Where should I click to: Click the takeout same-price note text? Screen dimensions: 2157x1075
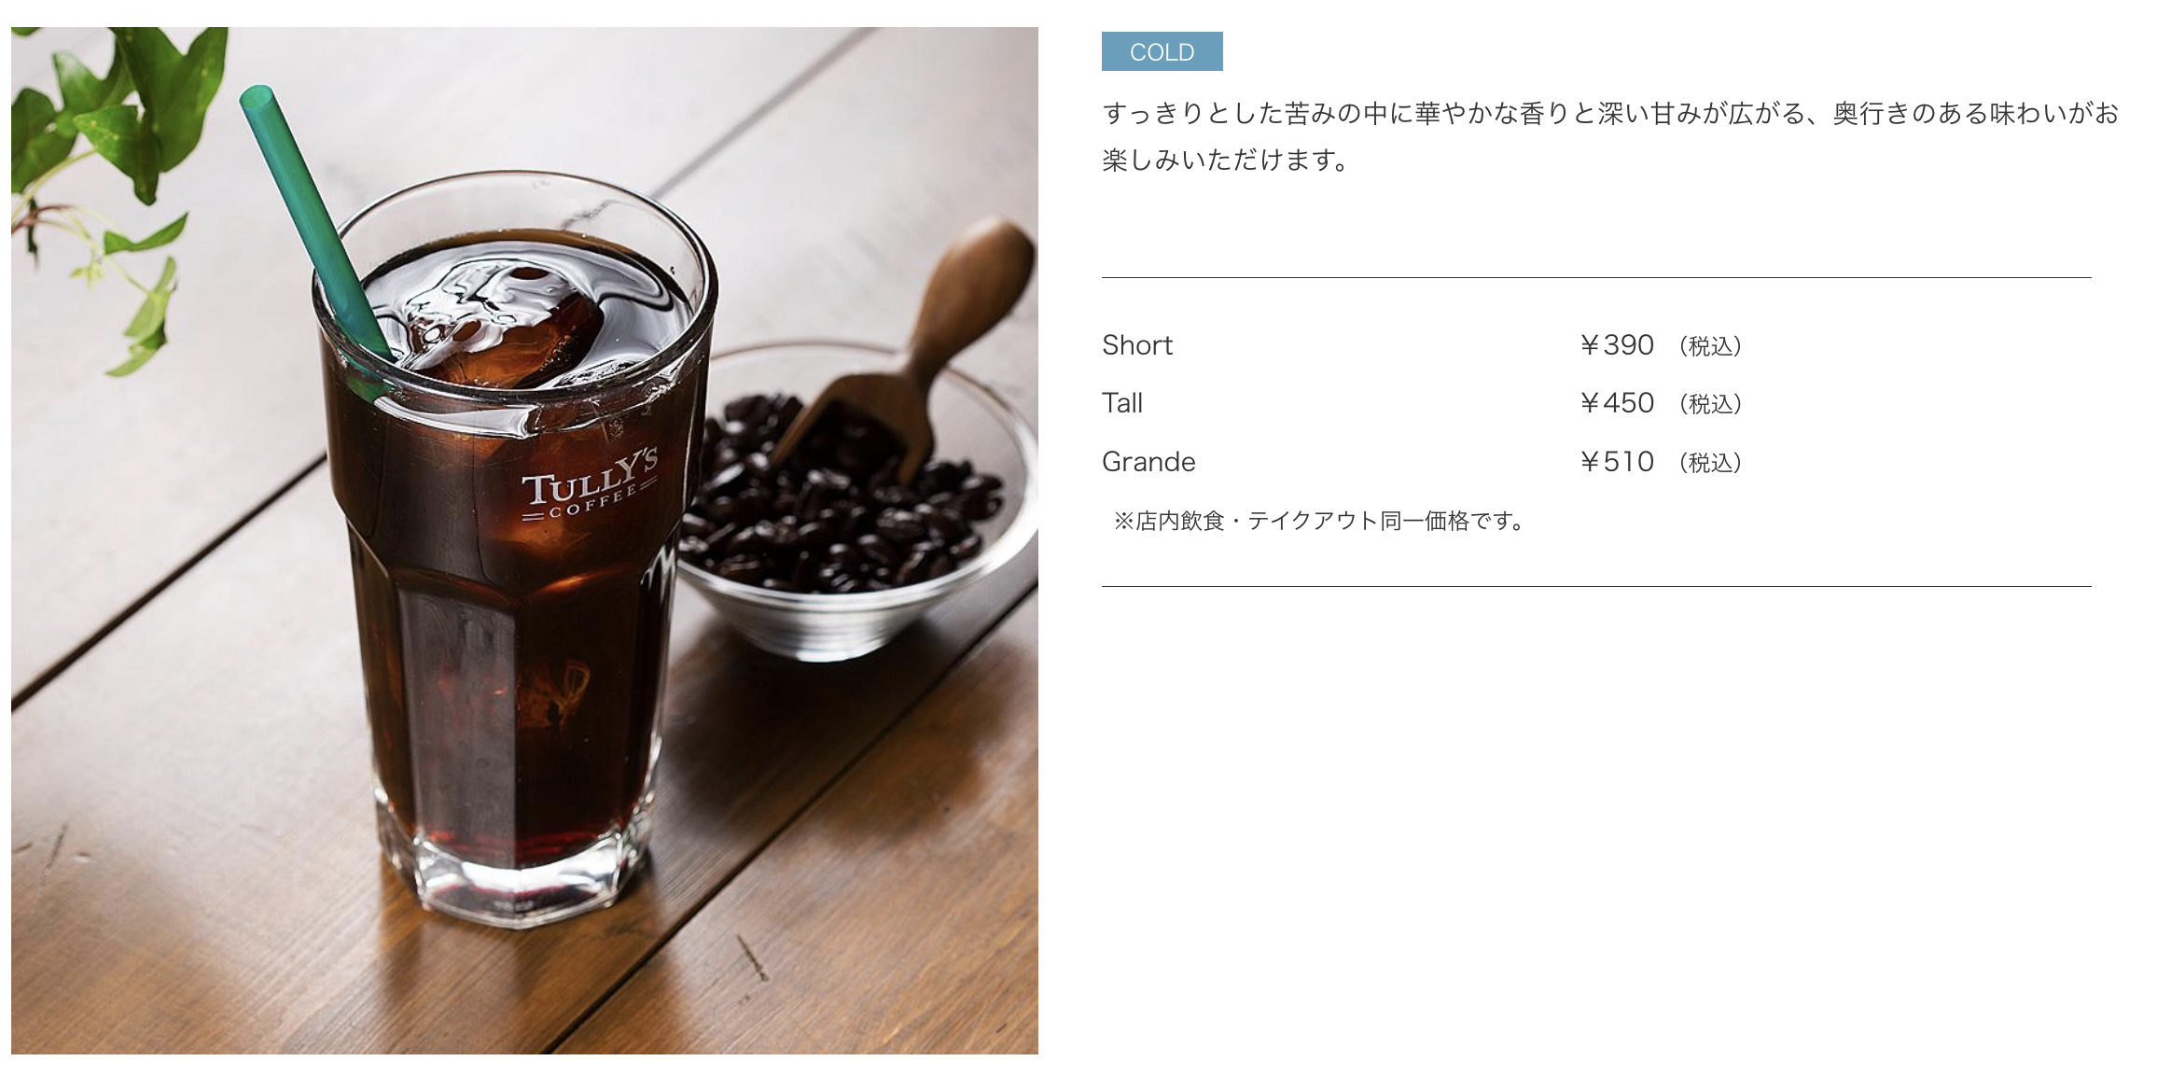pyautogui.click(x=1318, y=521)
